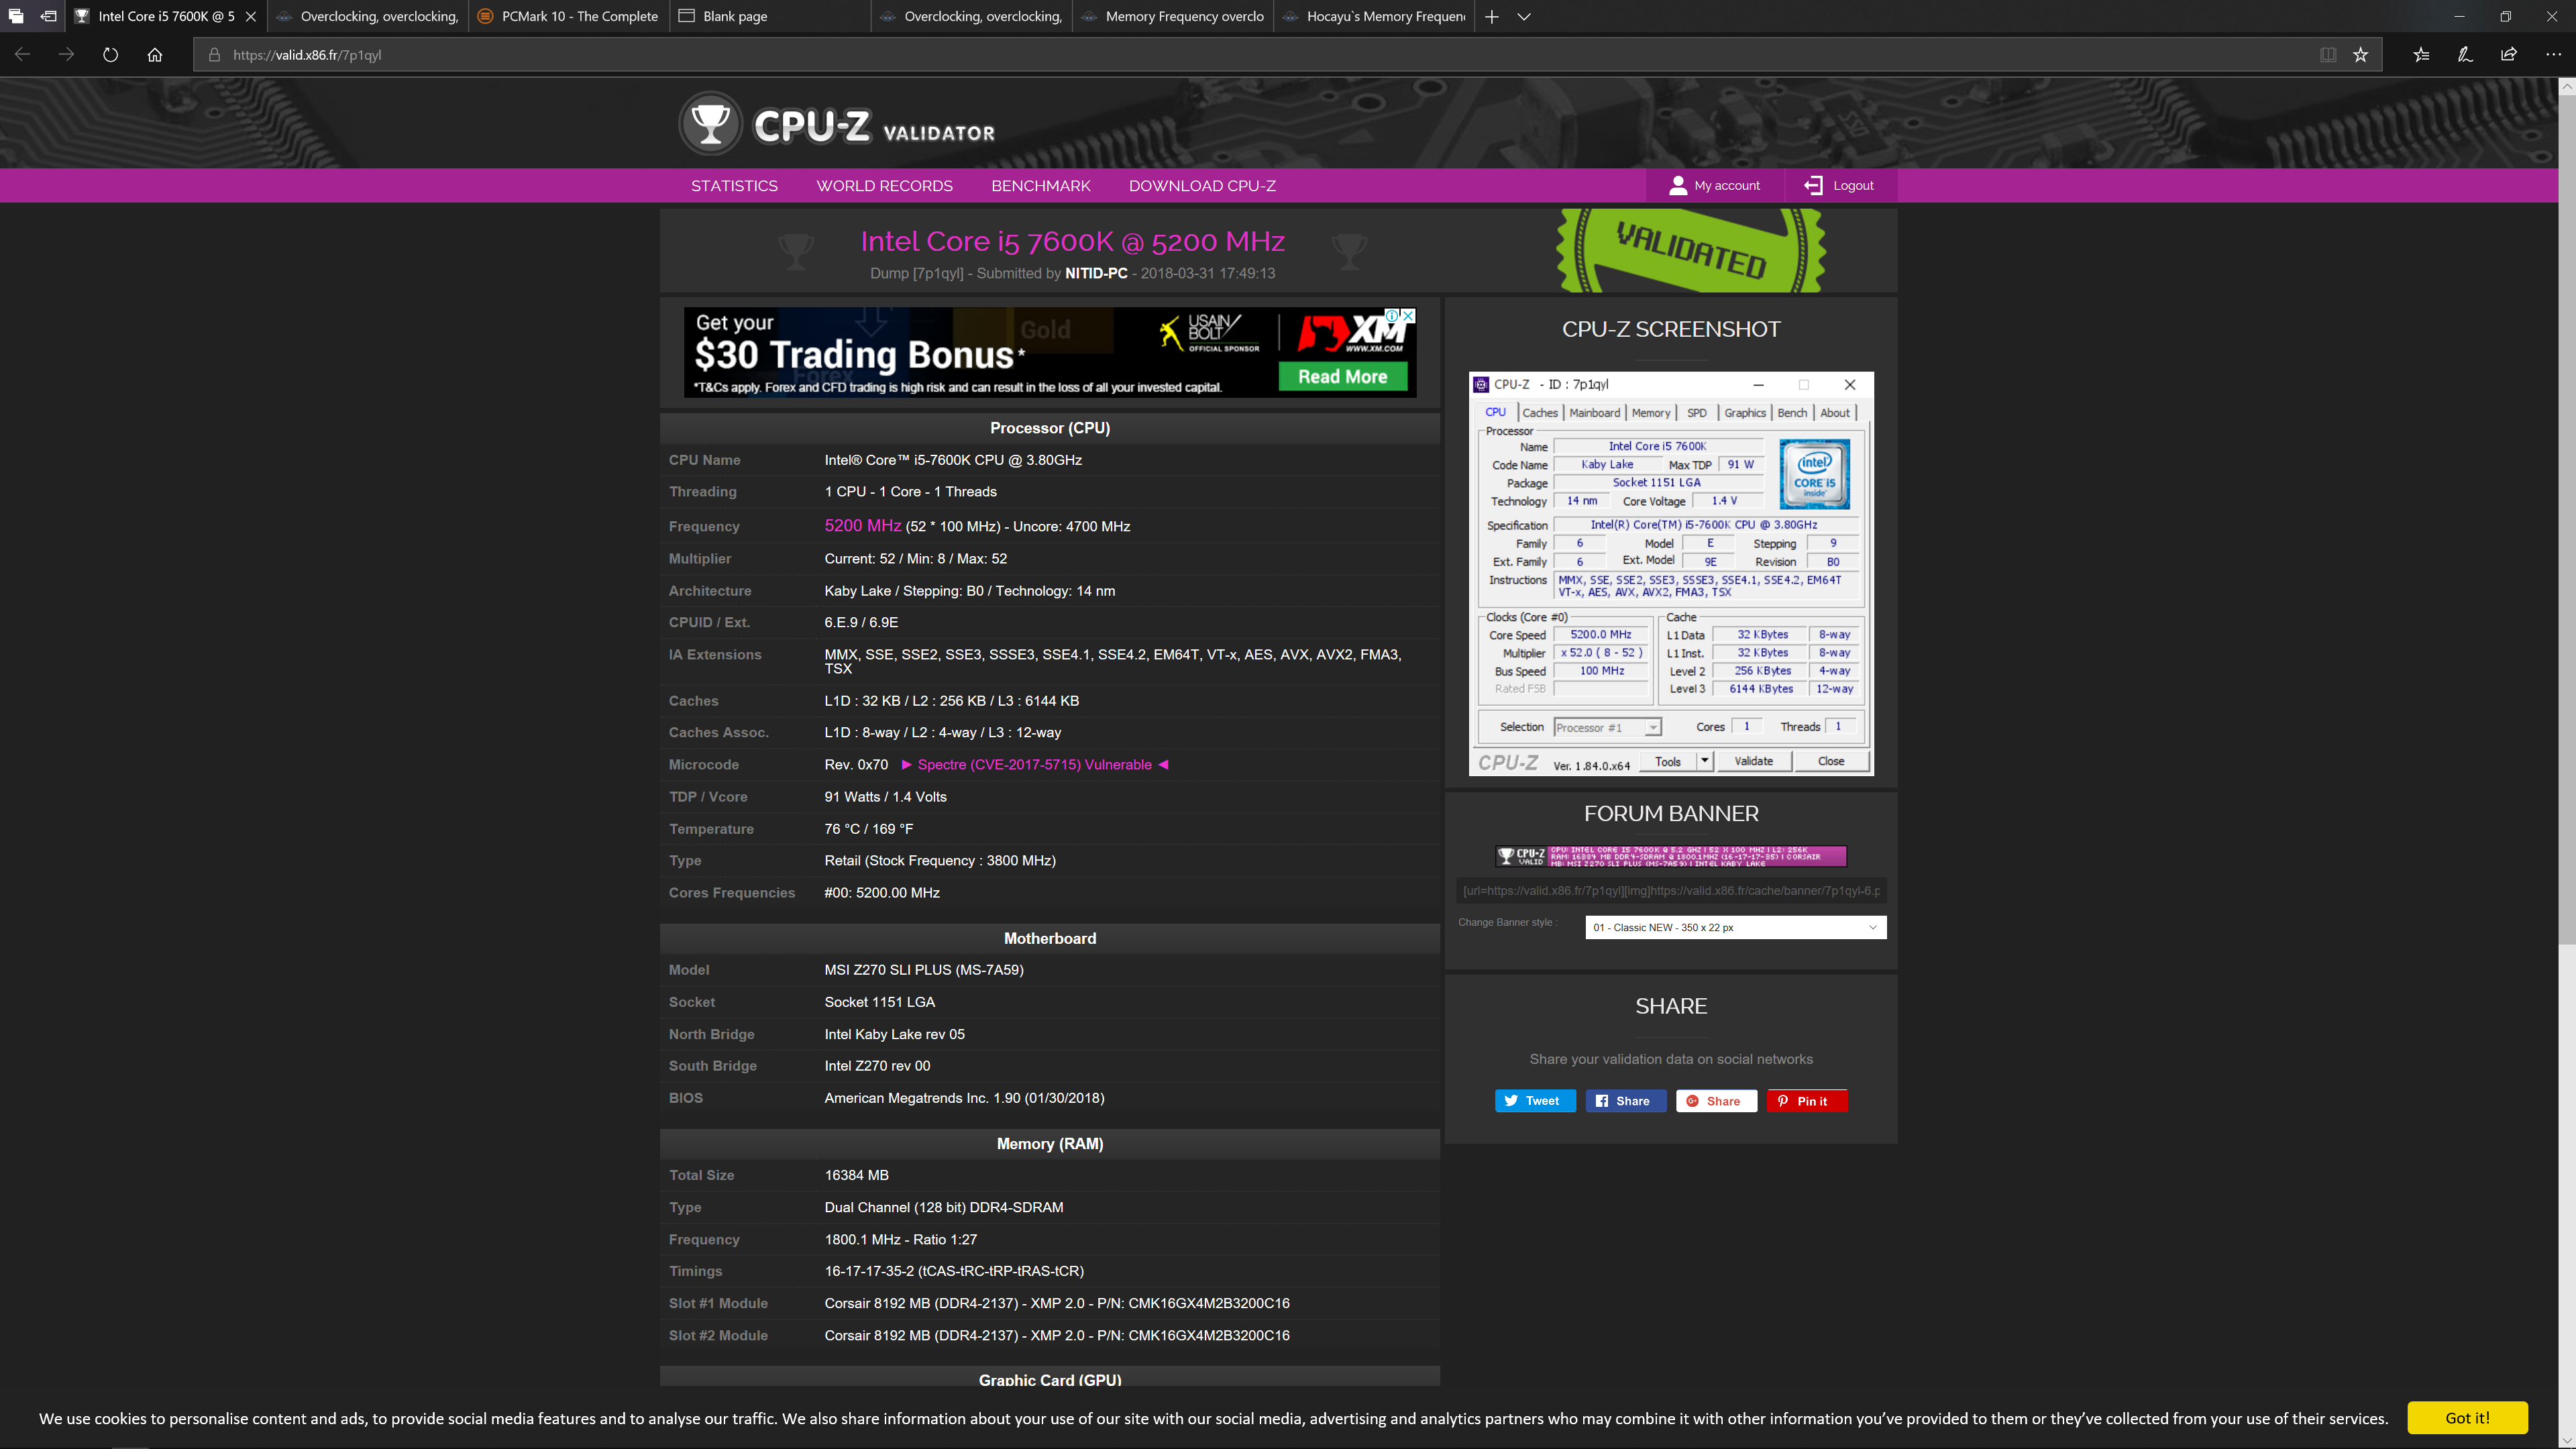Click the VALIDATED green stamp
The height and width of the screenshot is (1449, 2576).
1691,250
